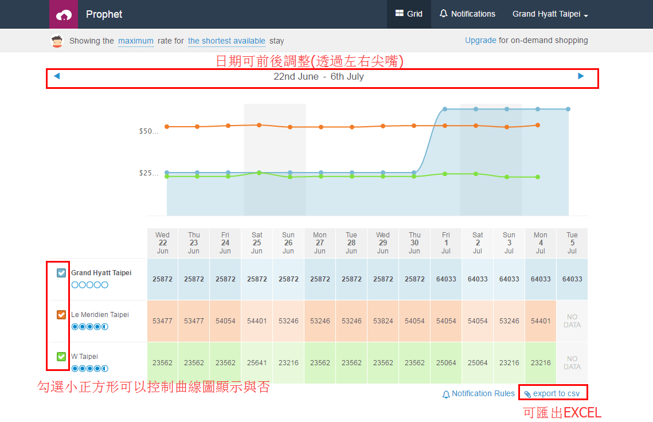The width and height of the screenshot is (653, 422).
Task: Click the Prophet brand name
Action: pos(104,14)
